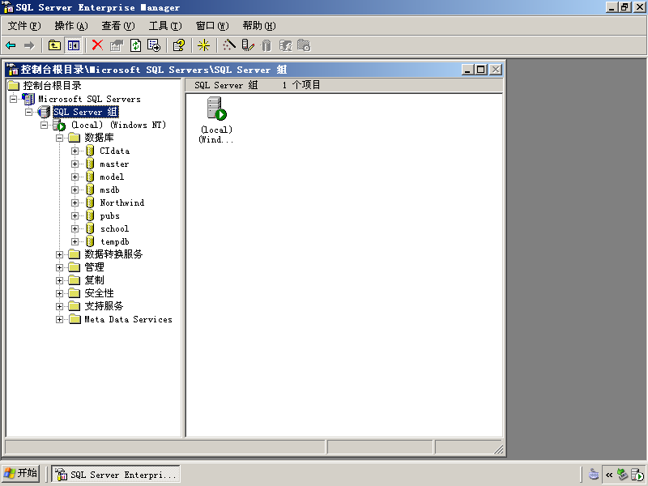Click the 数据库 folder icon
Screen dimensions: 648x486
point(74,137)
